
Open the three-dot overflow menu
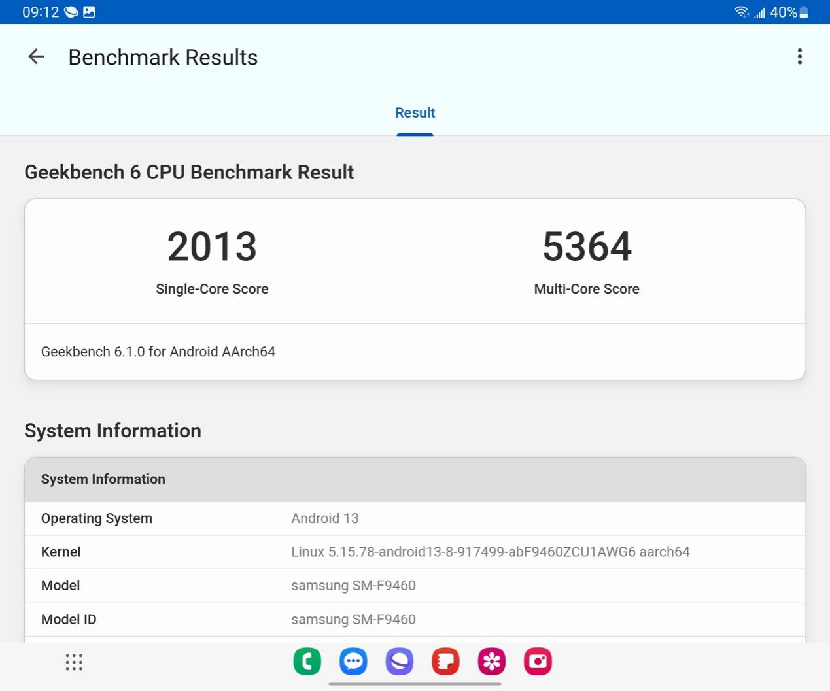(x=799, y=57)
